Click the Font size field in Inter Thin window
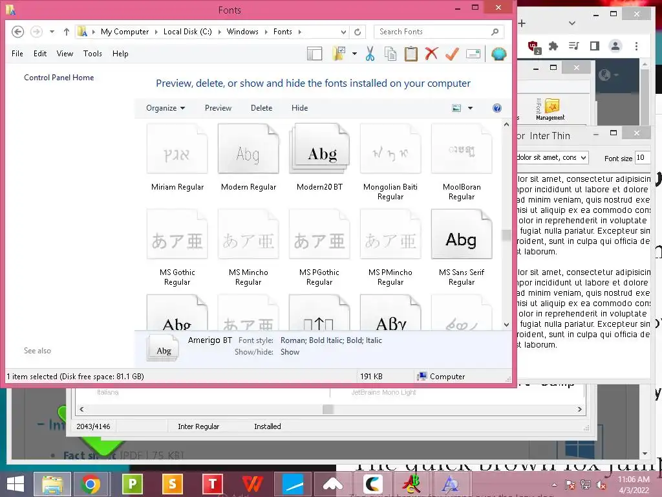This screenshot has width=662, height=497. 642,158
